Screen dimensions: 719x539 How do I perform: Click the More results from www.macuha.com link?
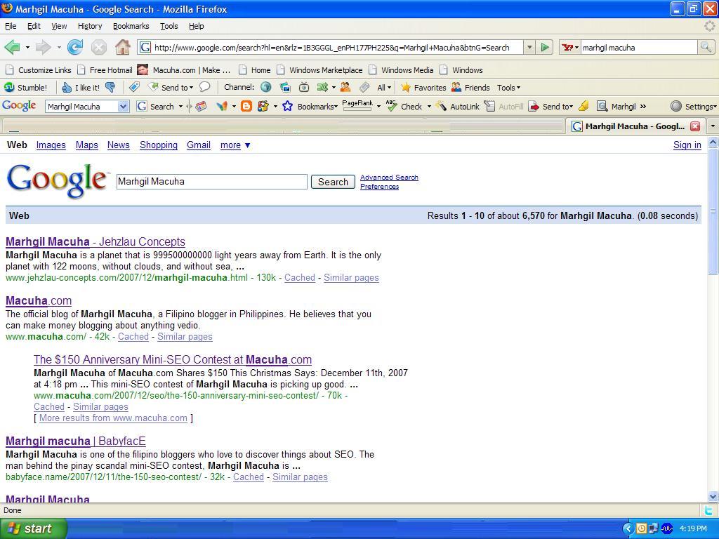pyautogui.click(x=113, y=418)
